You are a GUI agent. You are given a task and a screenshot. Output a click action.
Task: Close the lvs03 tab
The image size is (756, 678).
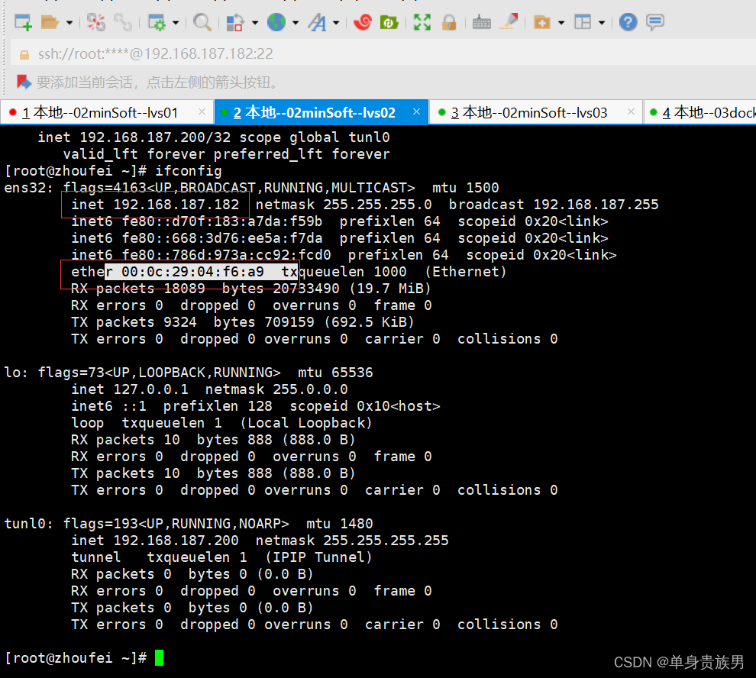631,112
